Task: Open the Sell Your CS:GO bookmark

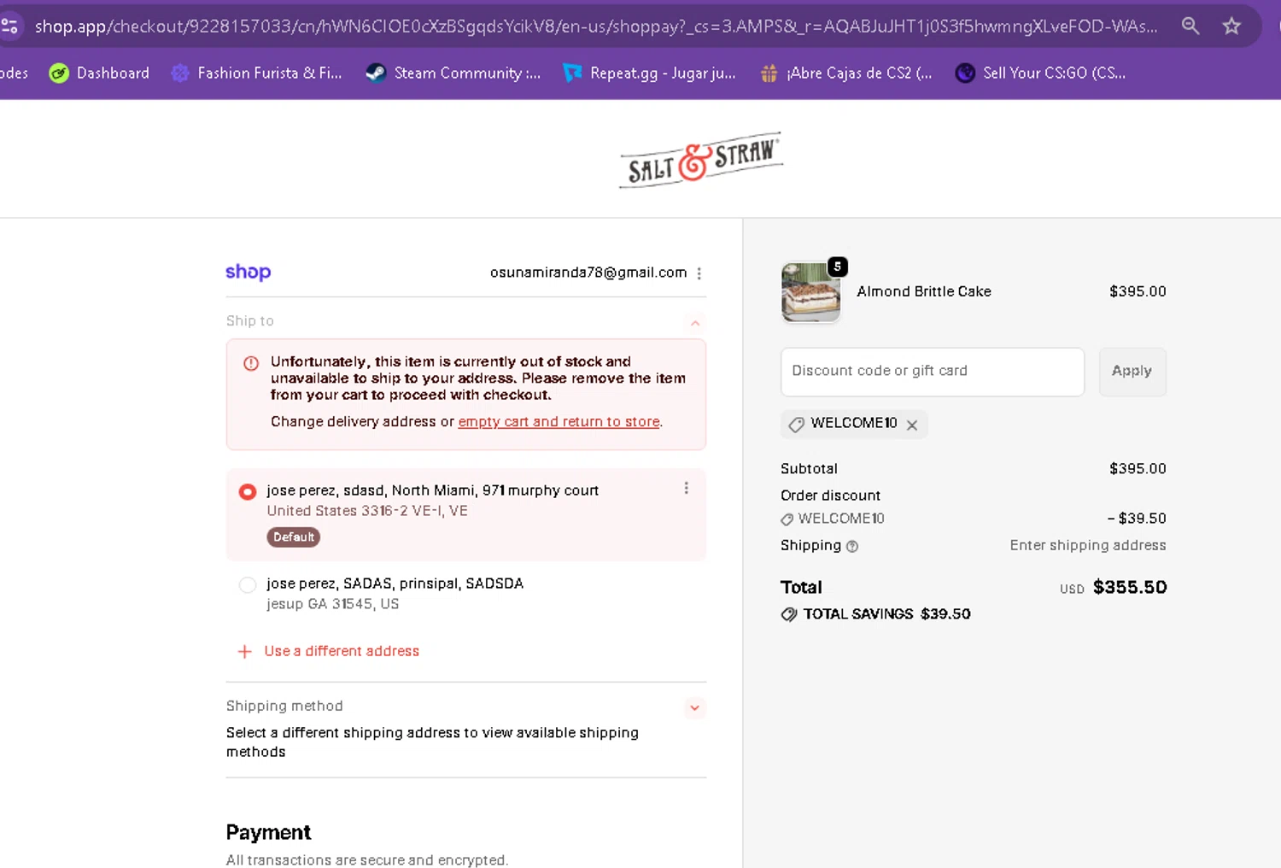Action: (1040, 73)
